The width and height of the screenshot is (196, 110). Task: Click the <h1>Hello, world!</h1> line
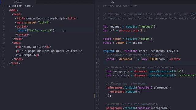pos(33,47)
